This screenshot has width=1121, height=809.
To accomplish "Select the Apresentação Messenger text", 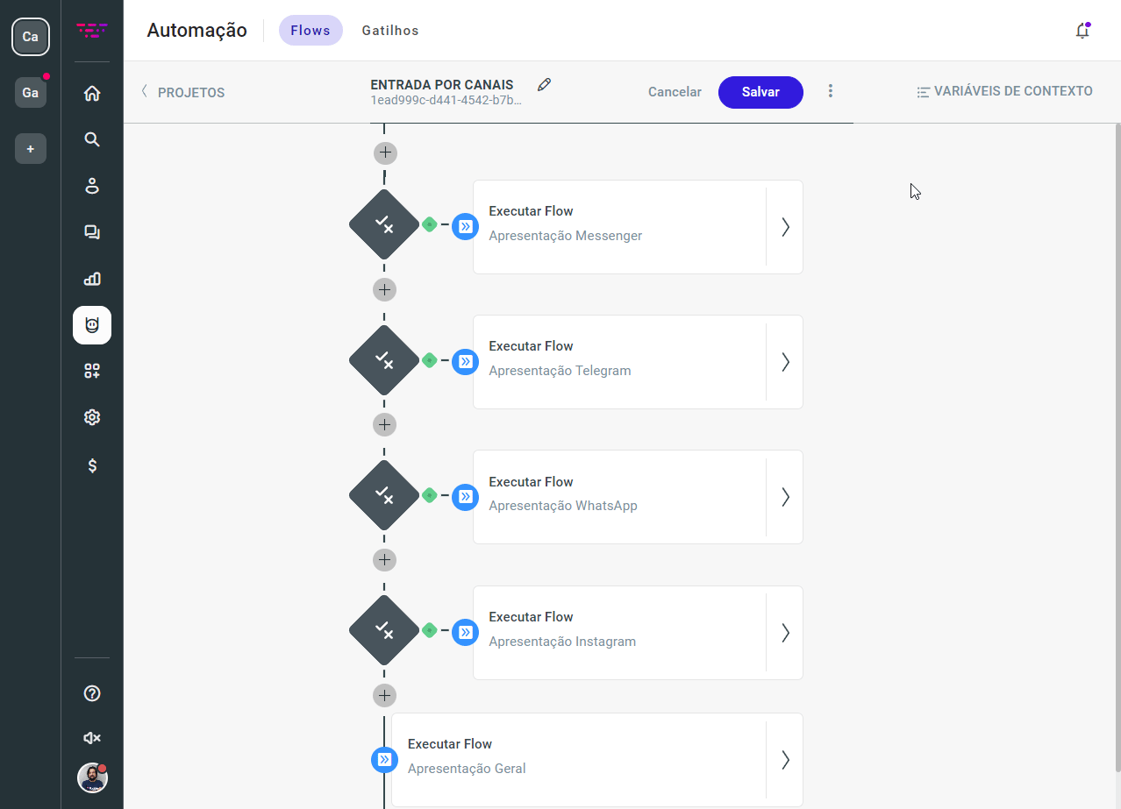I will 566,236.
